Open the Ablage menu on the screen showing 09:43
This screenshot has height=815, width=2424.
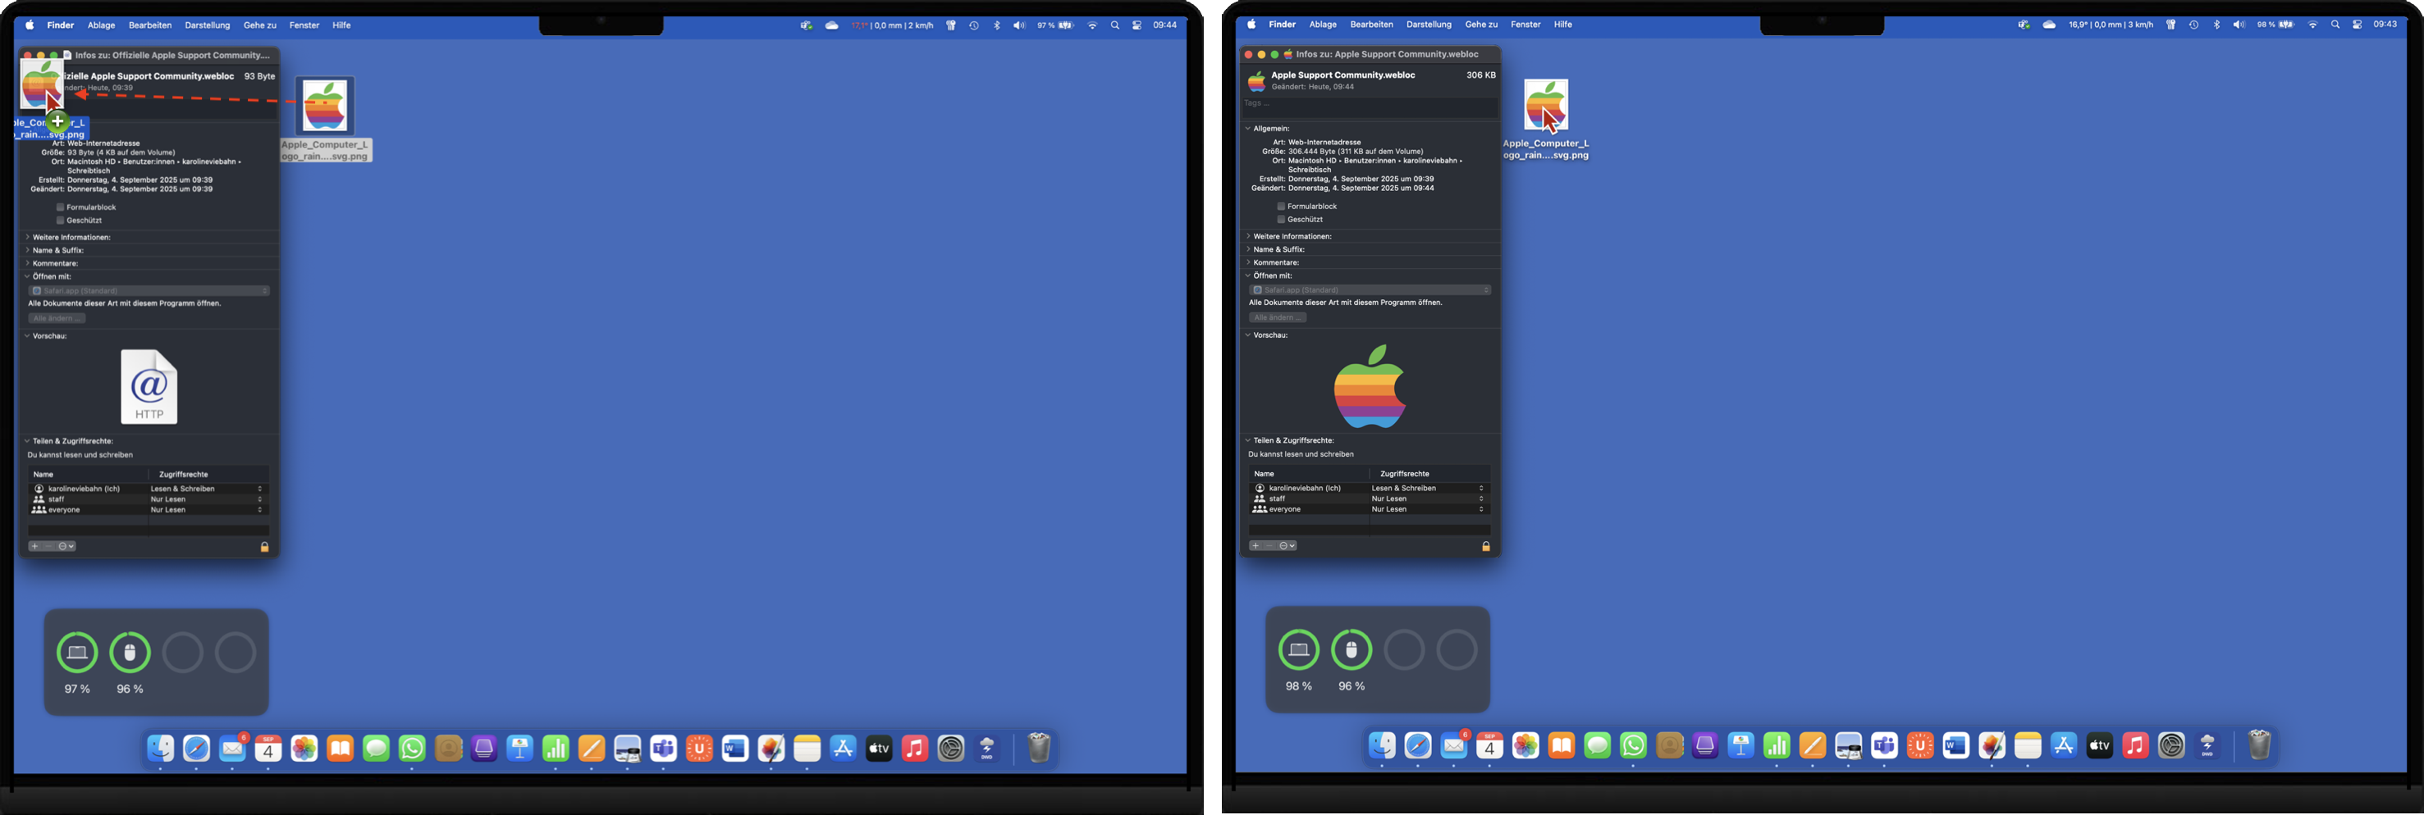[1322, 25]
